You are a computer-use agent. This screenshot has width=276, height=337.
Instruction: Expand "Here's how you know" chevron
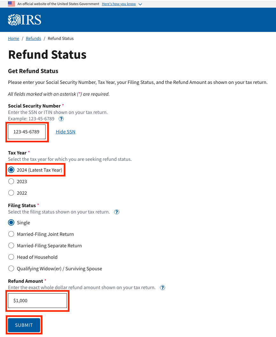coord(141,4)
